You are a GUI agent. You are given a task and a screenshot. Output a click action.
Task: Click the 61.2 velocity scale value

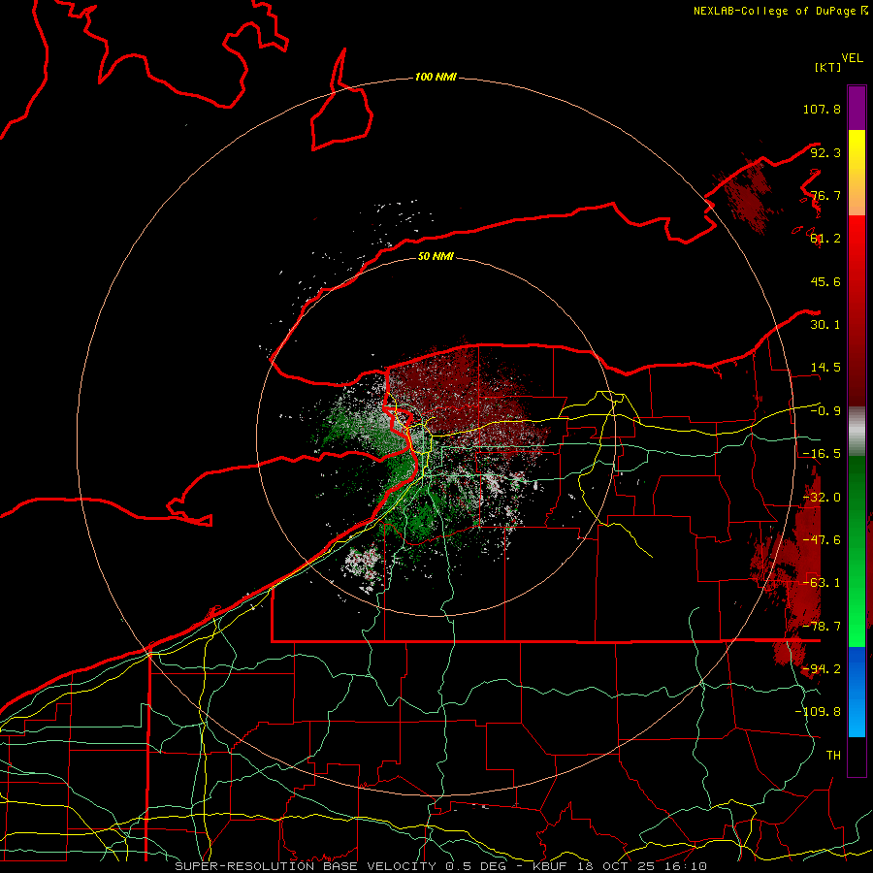click(x=825, y=239)
